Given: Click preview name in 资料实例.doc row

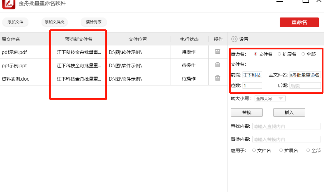Looking at the screenshot, I should pos(79,79).
